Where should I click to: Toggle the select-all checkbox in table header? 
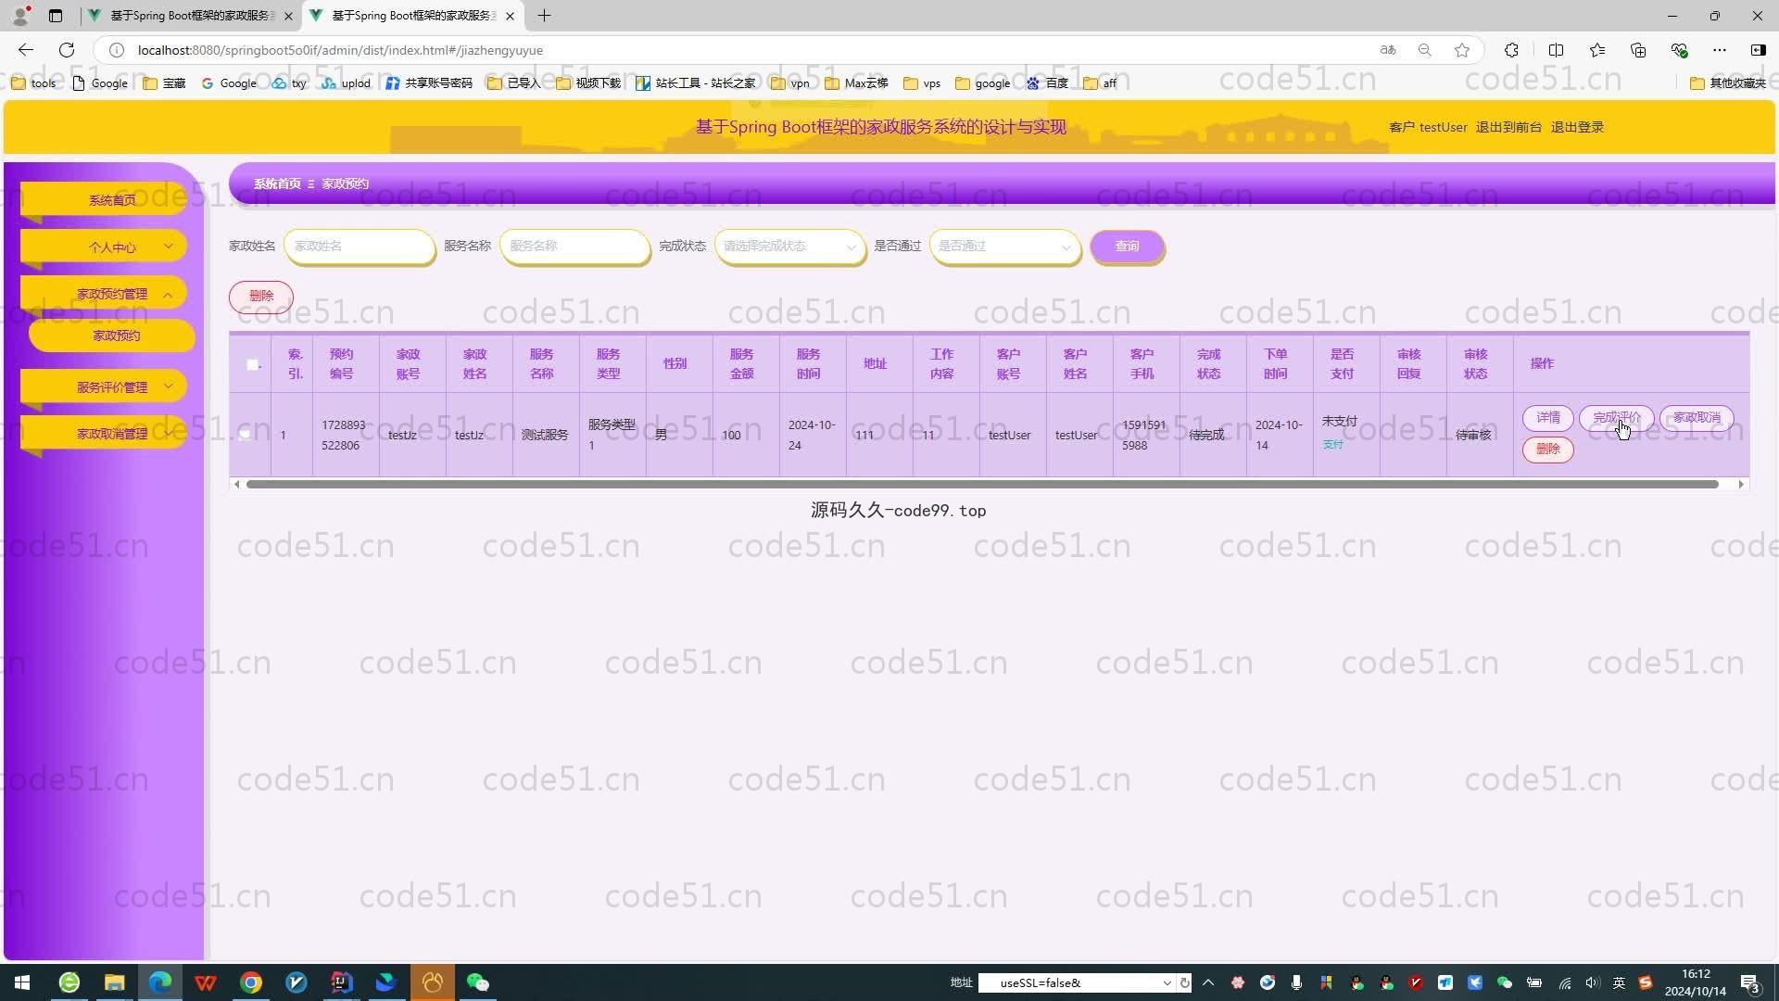[252, 364]
